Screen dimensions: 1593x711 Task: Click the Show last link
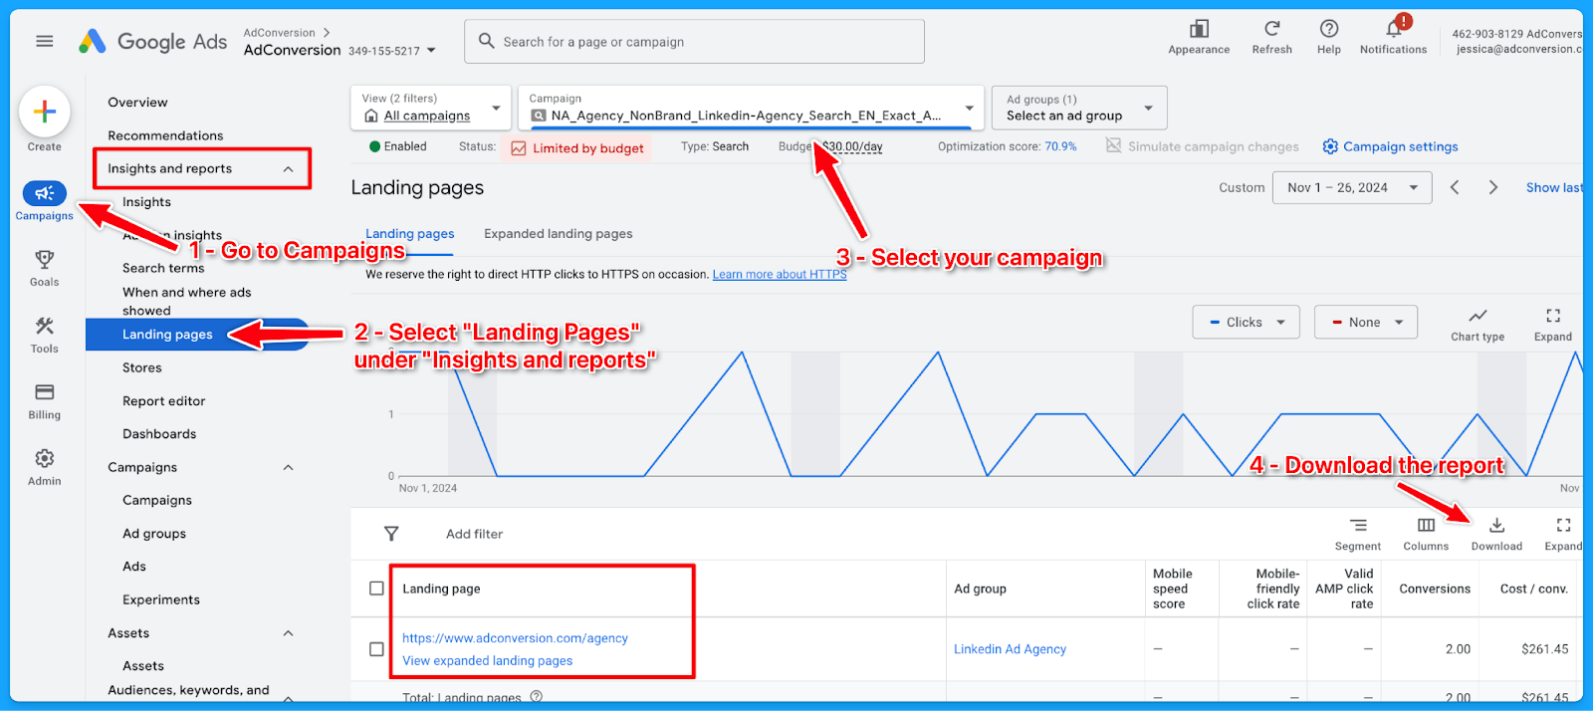[1554, 187]
